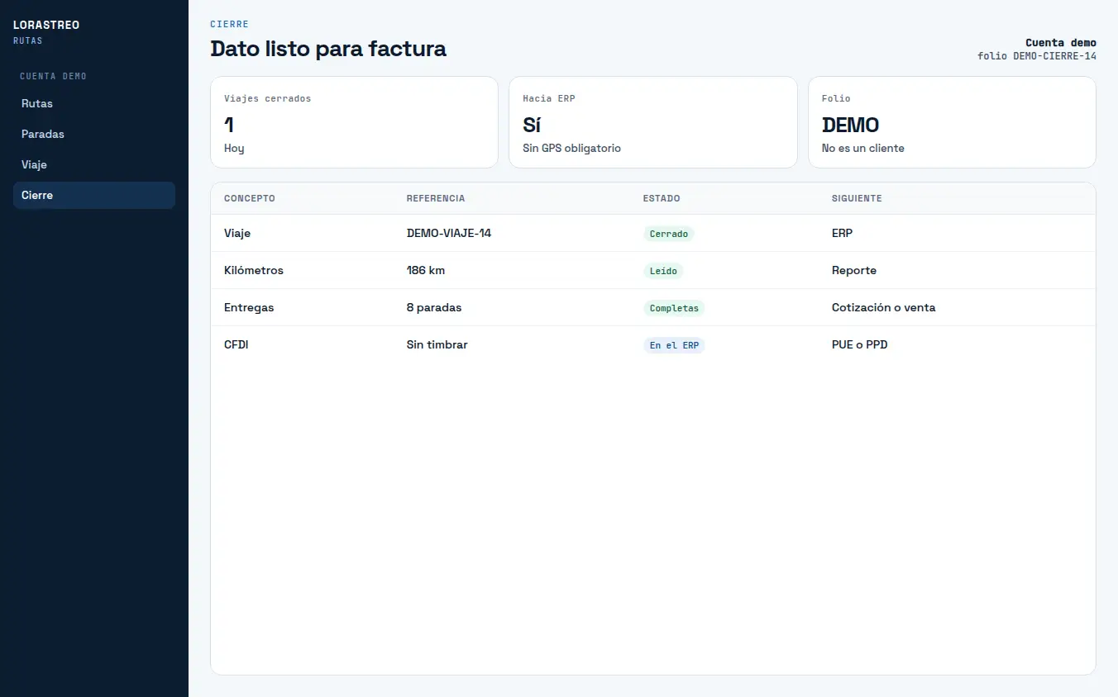Click the folio DEMO-CIERRE-14 text
The image size is (1118, 697).
coord(1037,56)
